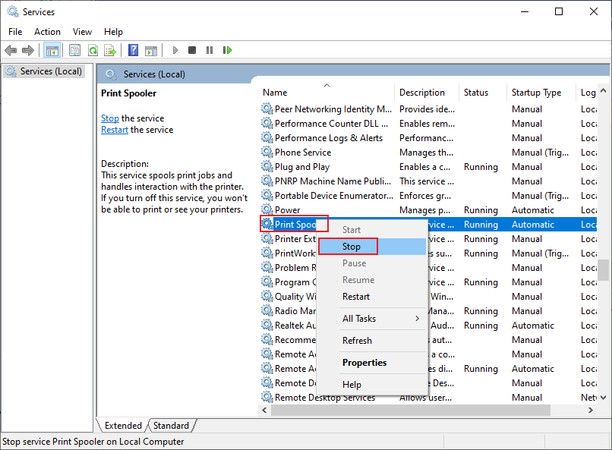Click the Back navigation arrow
This screenshot has height=450, width=612.
click(x=11, y=50)
